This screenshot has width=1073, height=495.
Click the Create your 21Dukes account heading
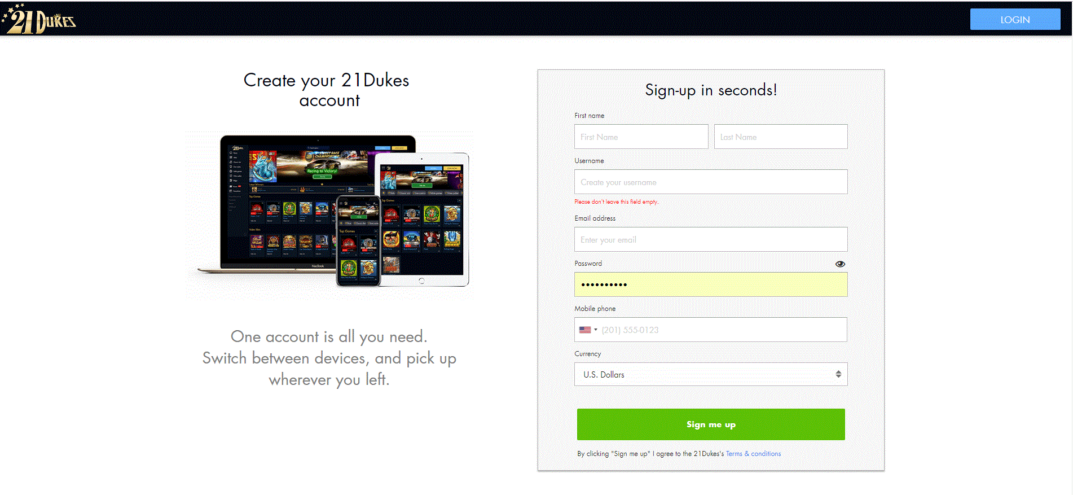pos(327,90)
